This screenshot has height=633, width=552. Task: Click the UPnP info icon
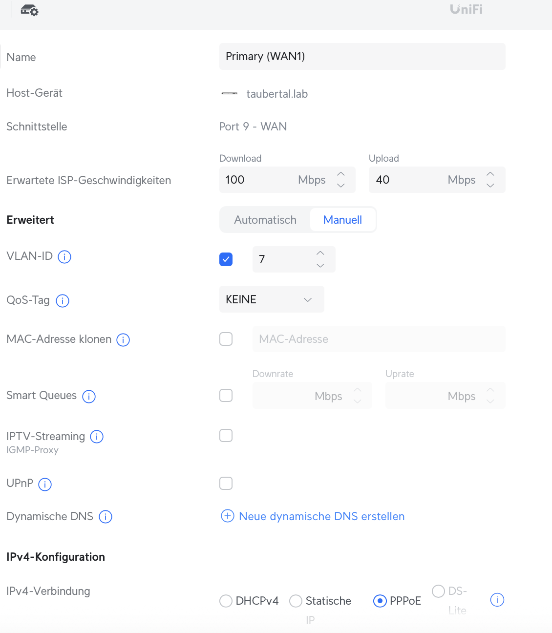tap(45, 484)
